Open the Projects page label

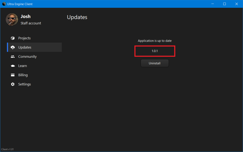point(24,38)
